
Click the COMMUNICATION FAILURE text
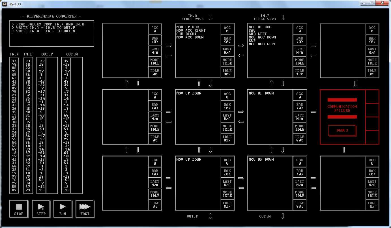coord(342,109)
